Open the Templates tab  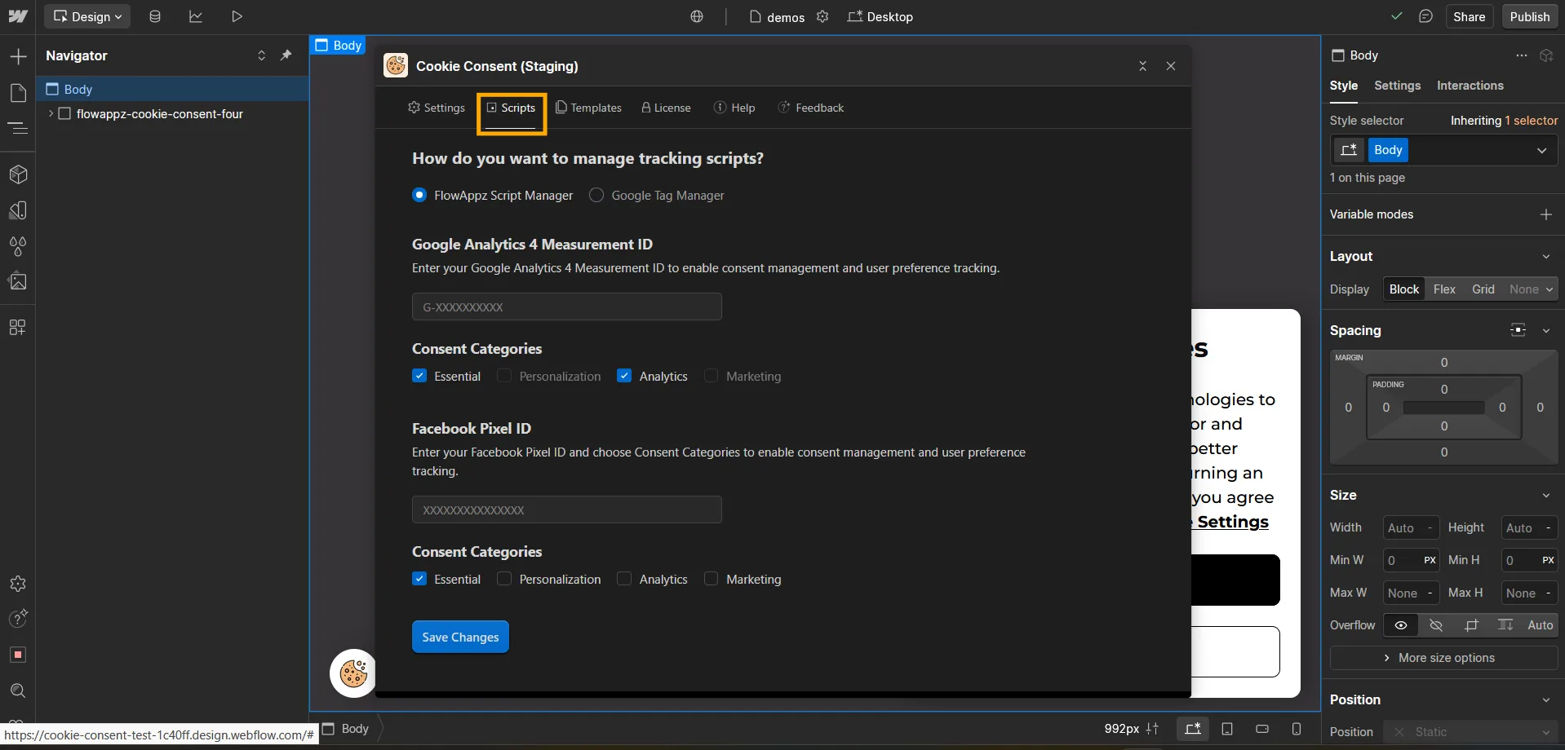pyautogui.click(x=588, y=108)
